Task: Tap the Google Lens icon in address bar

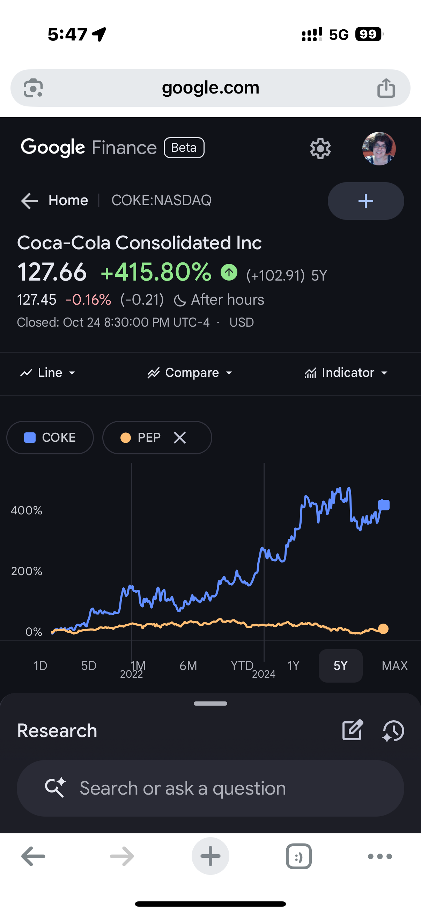Action: (33, 88)
